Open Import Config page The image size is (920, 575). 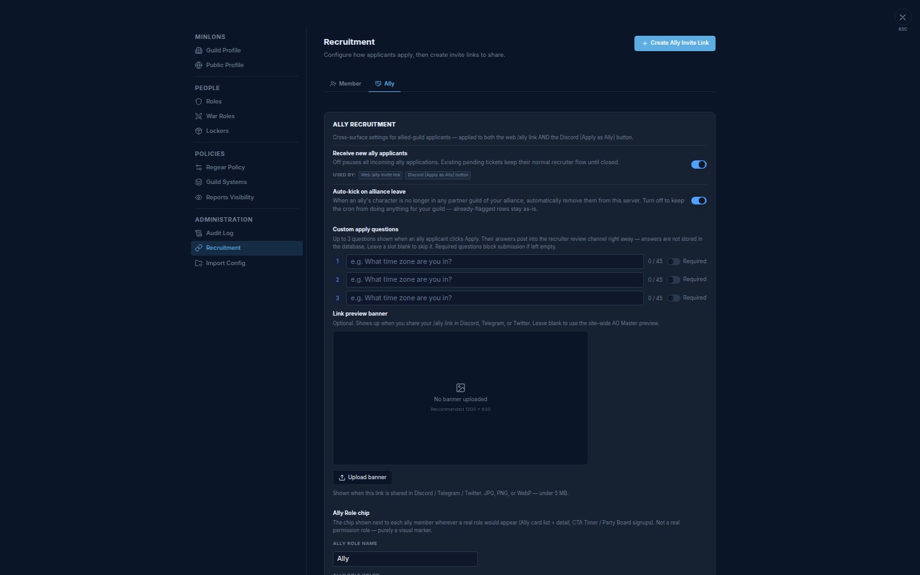click(x=247, y=263)
